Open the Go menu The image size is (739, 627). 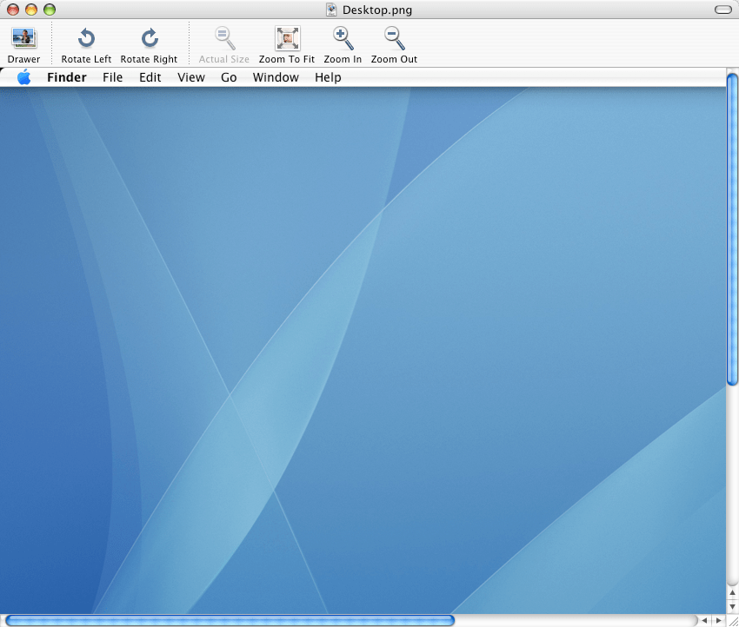click(229, 77)
